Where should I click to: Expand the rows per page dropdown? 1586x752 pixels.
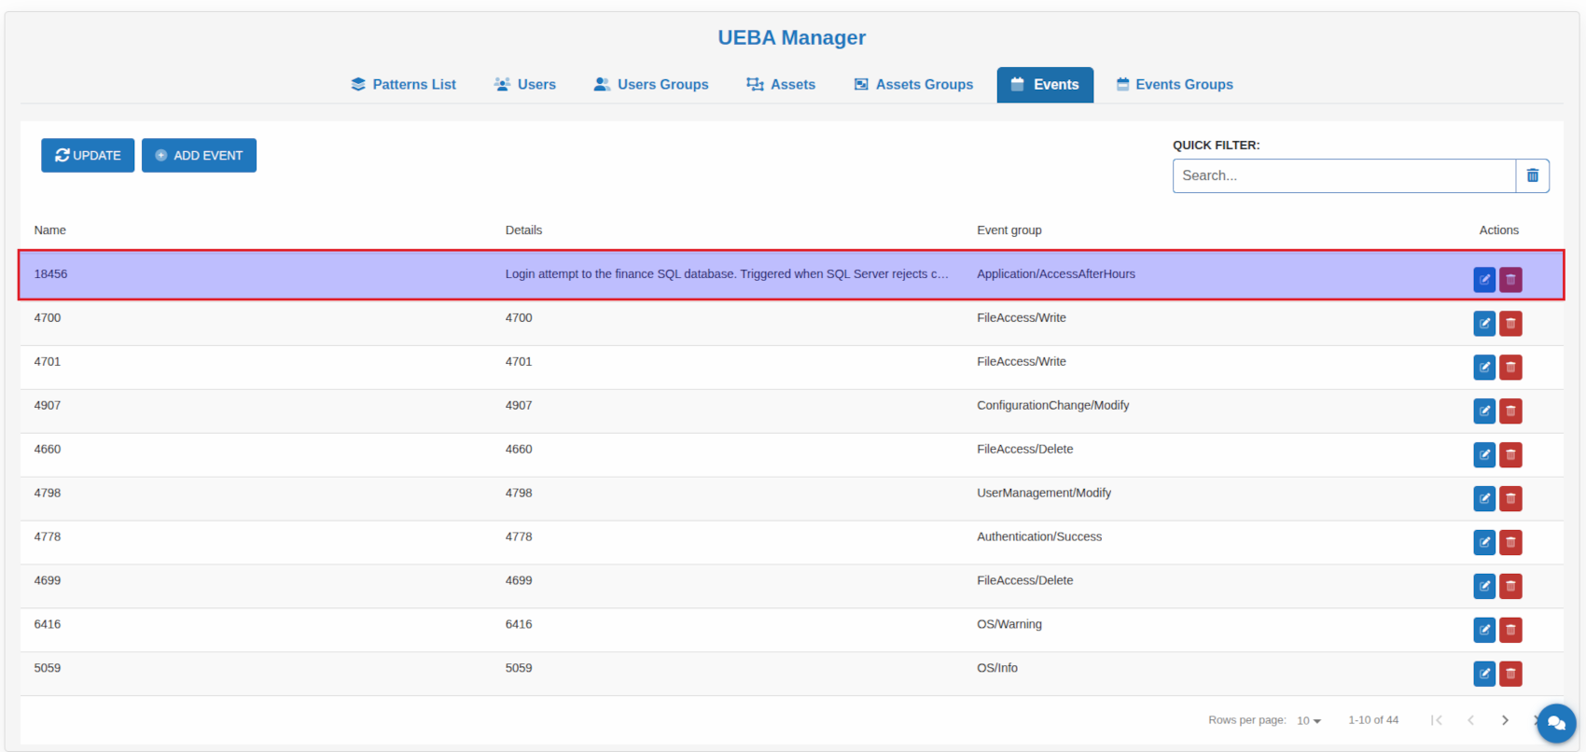[1308, 720]
